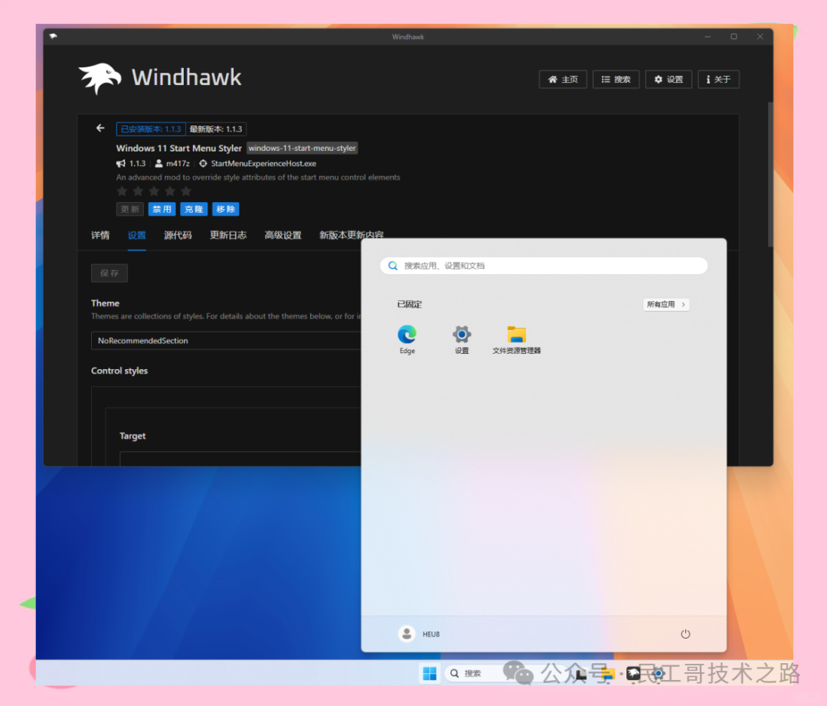Image resolution: width=827 pixels, height=706 pixels.
Task: Click the Settings gear on the taskbar
Action: point(659,673)
